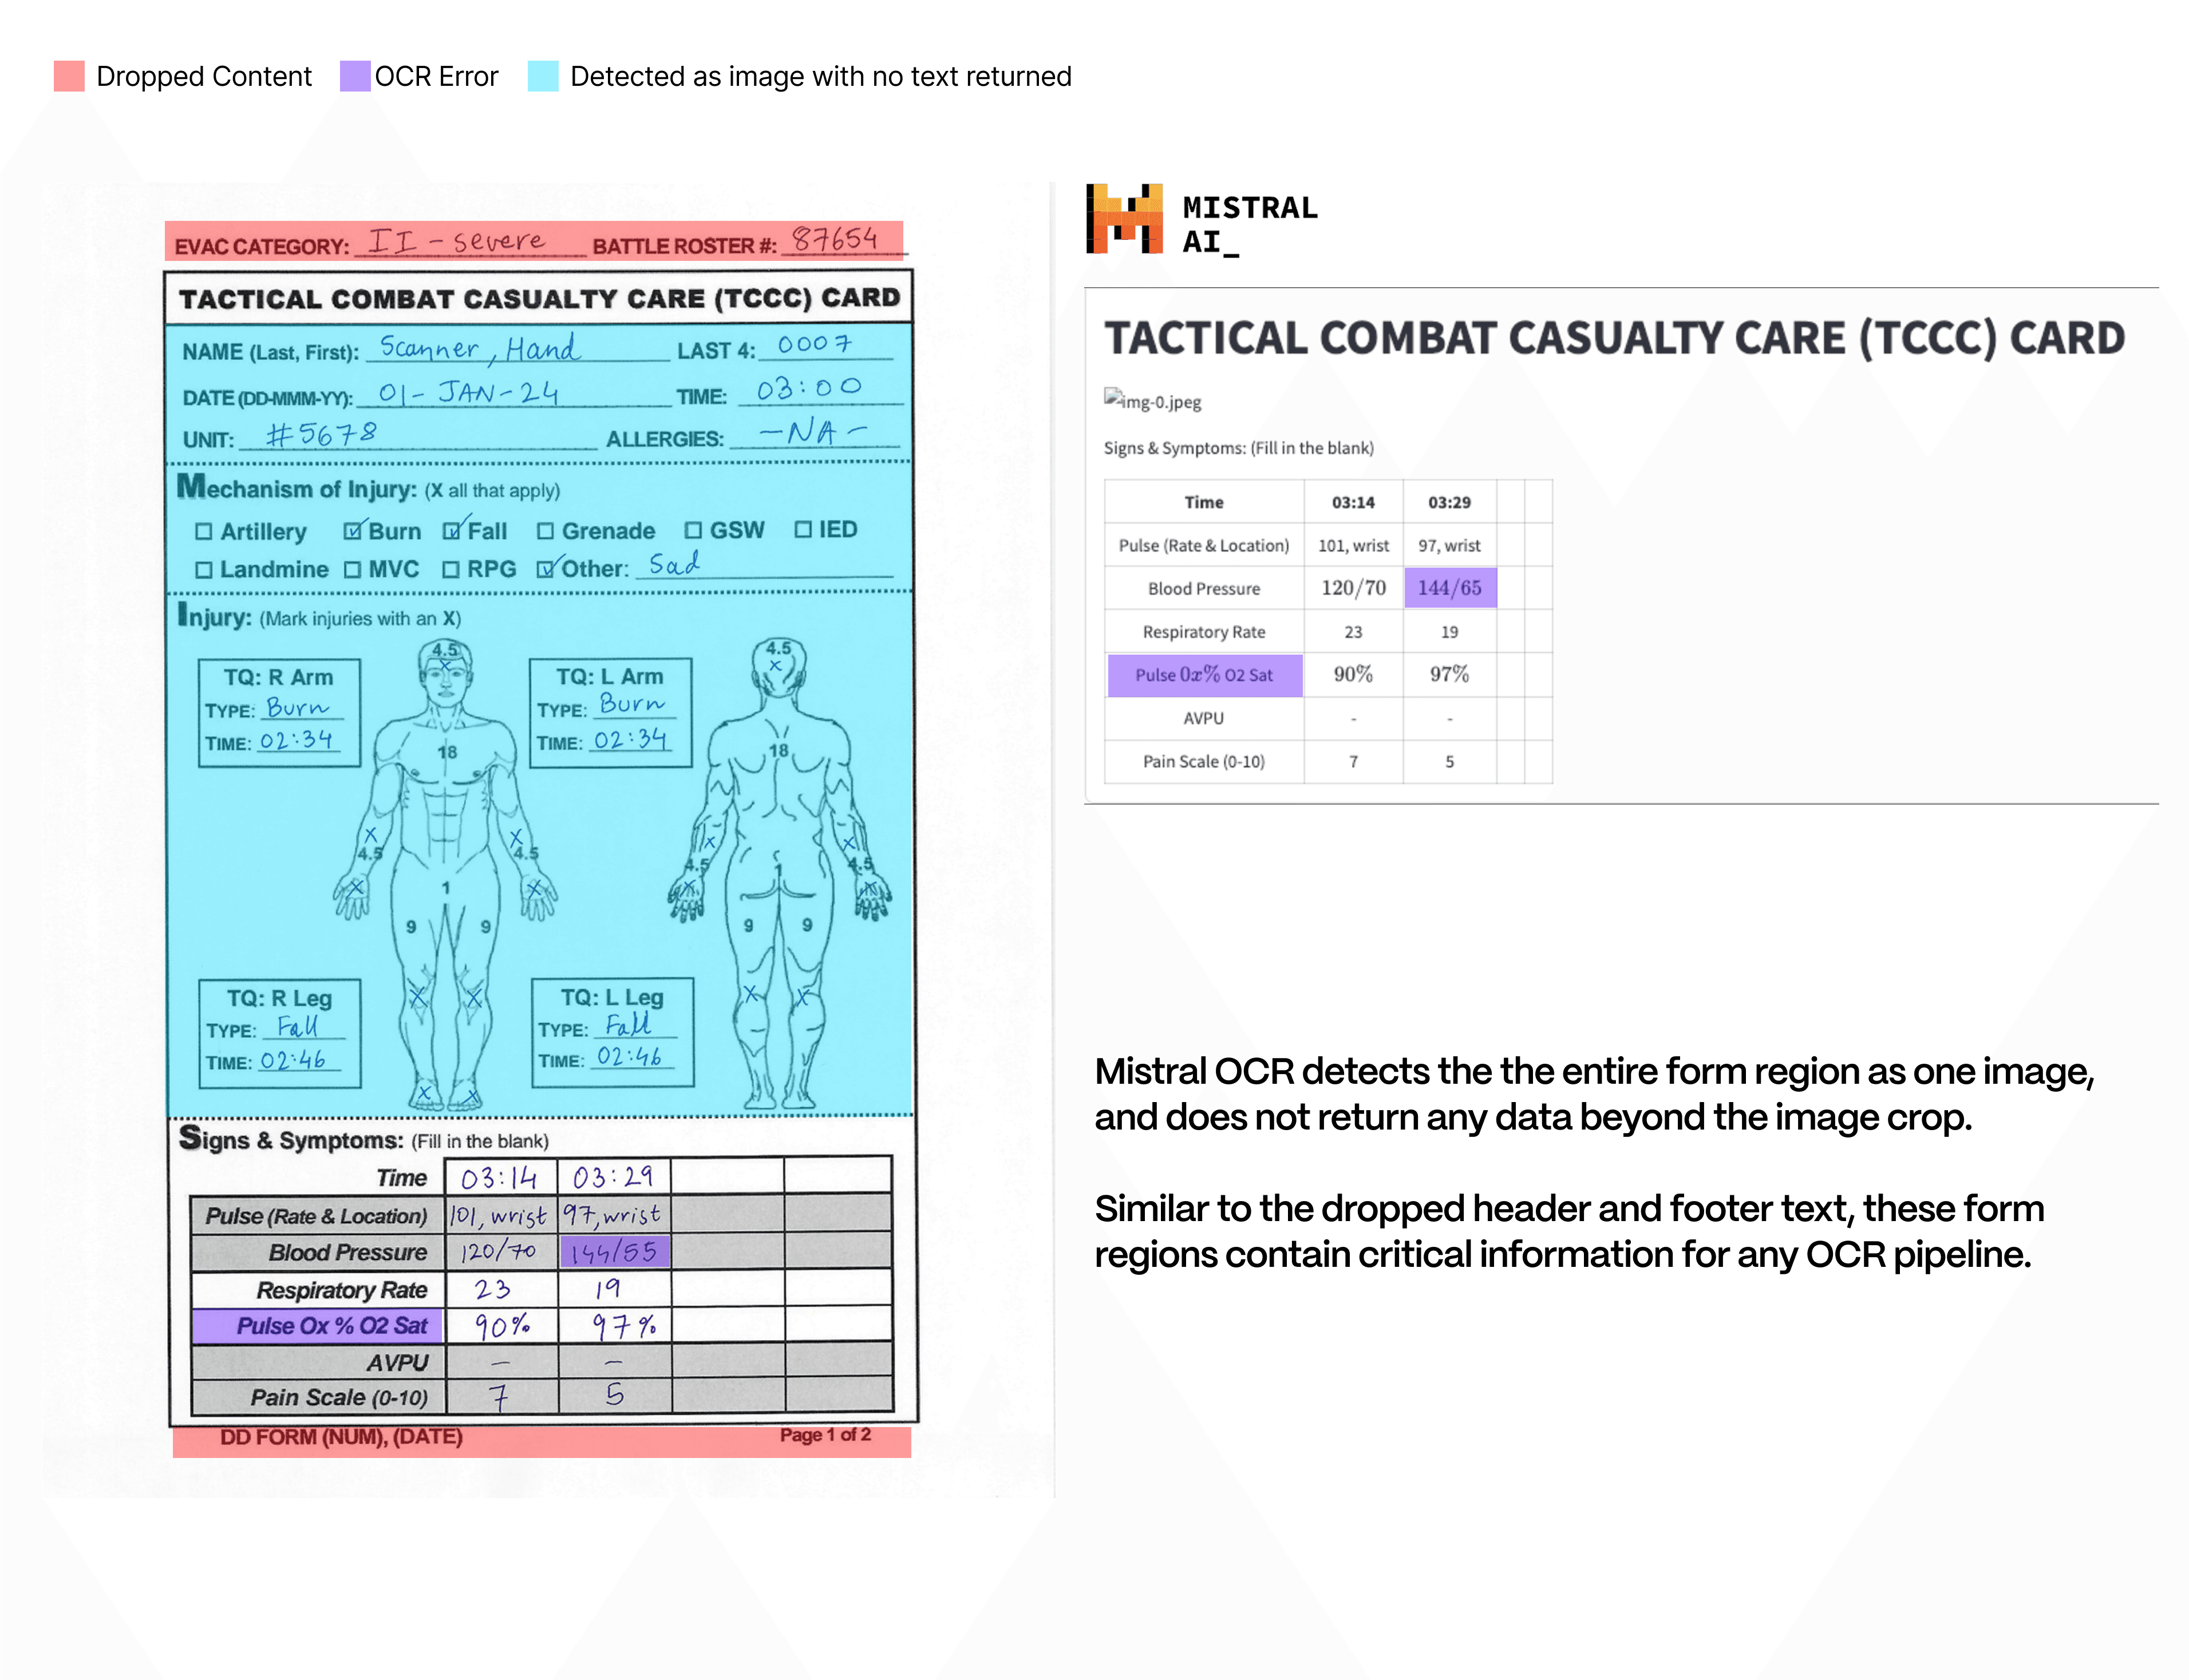The width and height of the screenshot is (2189, 1680).
Task: Click the TQ: R Arm box
Action: pyautogui.click(x=279, y=712)
